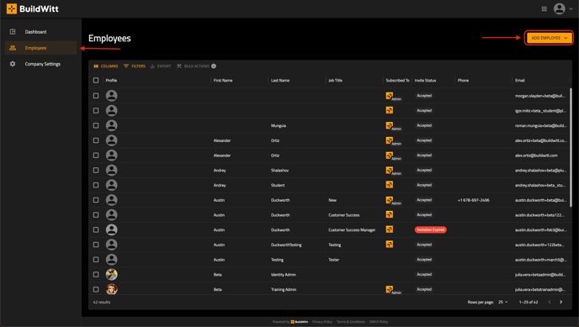Click subscription icon in Customer Success Manager row
579x327 pixels.
click(389, 229)
